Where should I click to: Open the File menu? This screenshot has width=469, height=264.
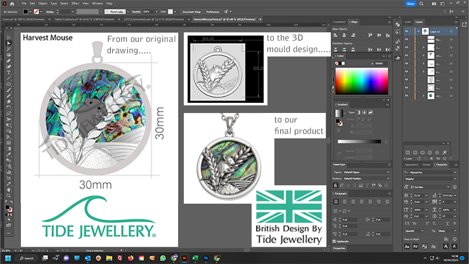[24, 4]
